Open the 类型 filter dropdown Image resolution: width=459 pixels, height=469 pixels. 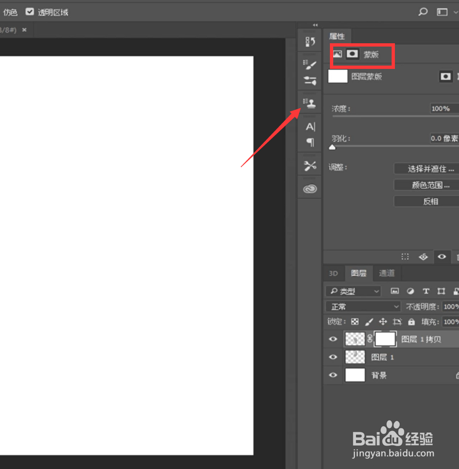pyautogui.click(x=353, y=291)
